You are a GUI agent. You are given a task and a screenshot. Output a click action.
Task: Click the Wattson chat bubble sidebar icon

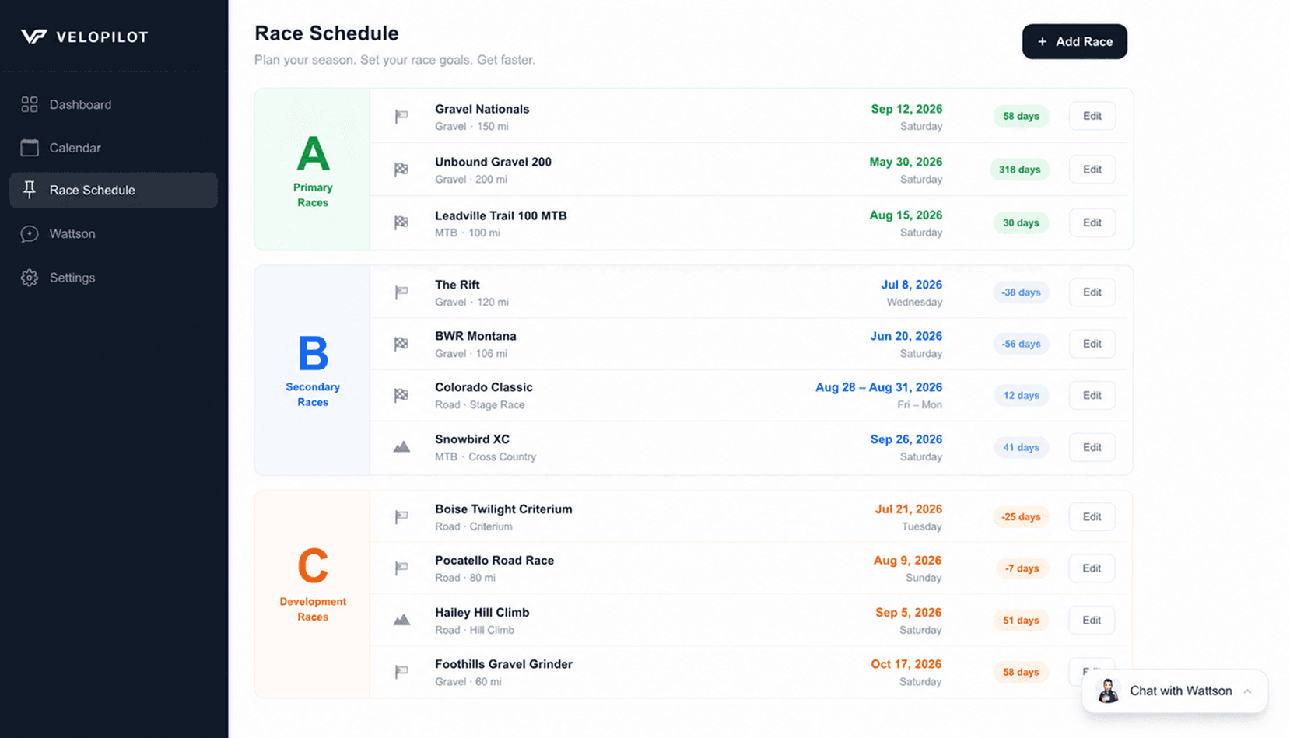pos(30,233)
